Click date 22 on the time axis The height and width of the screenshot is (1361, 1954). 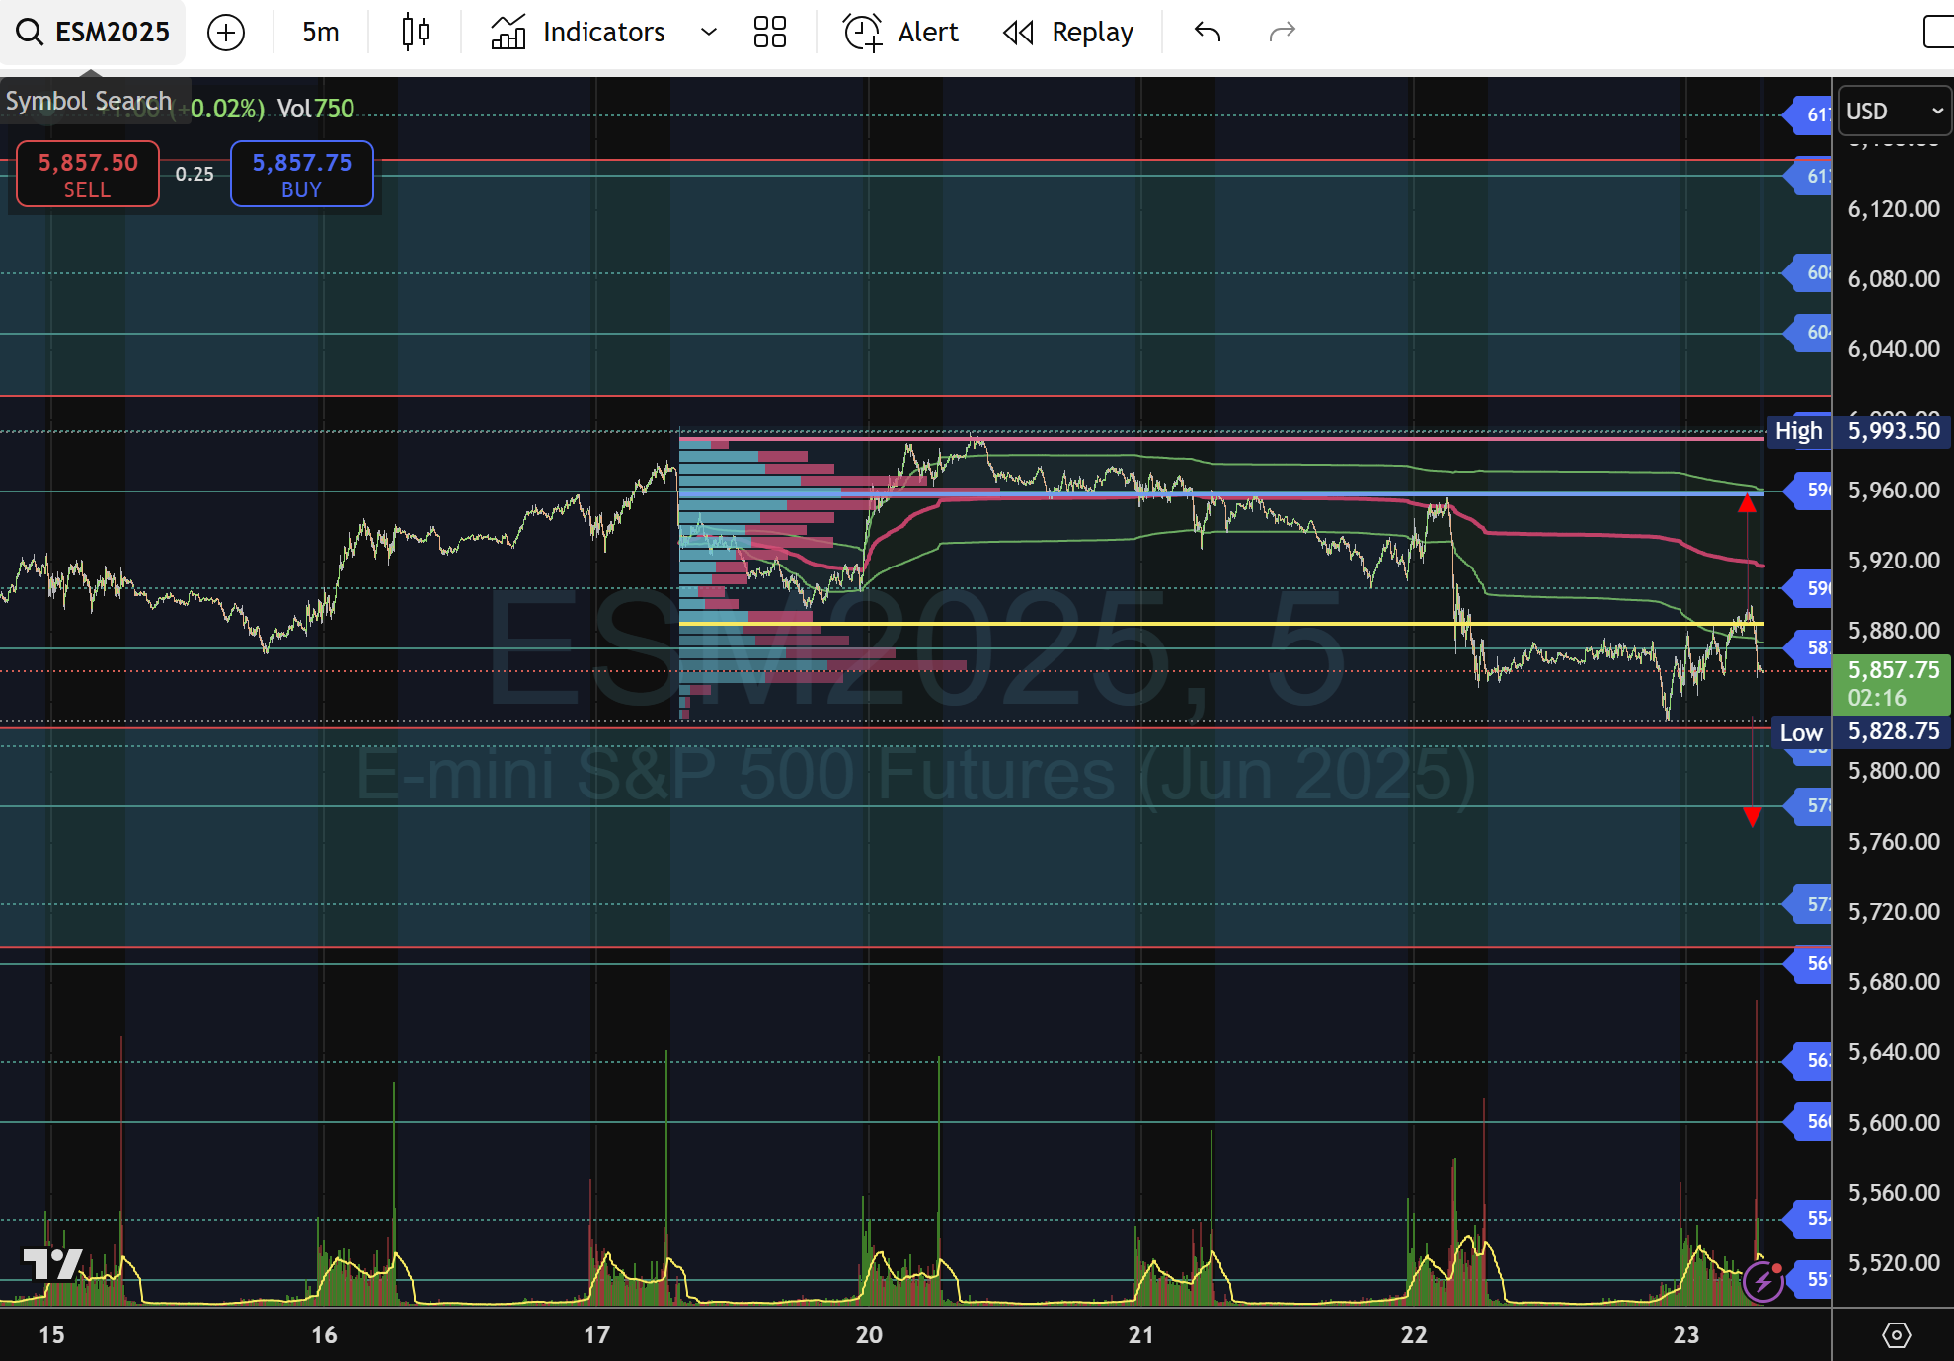[1414, 1335]
